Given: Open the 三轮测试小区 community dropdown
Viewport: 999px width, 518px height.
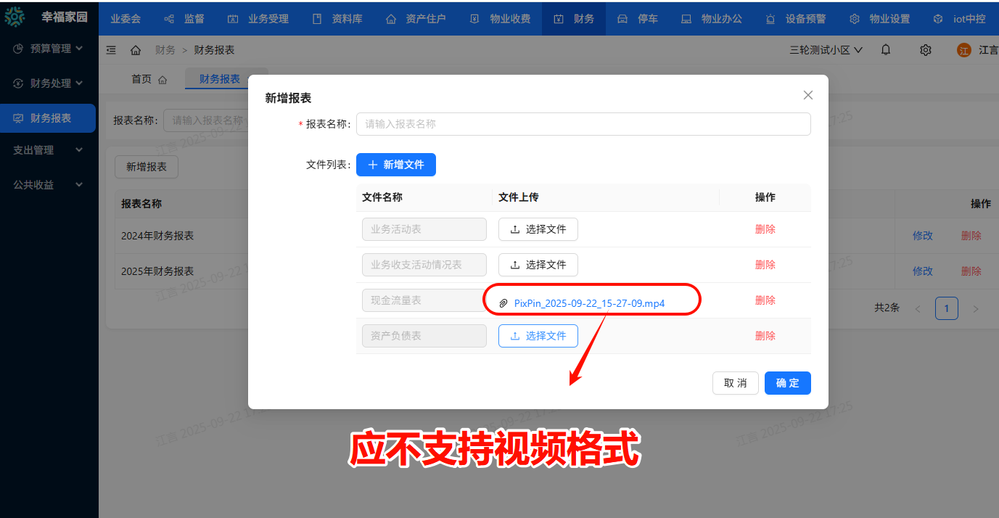Looking at the screenshot, I should 826,50.
